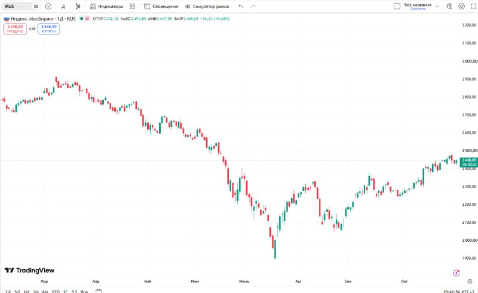Click the 2 700,00 price axis label
The image size is (478, 293).
coord(470,115)
